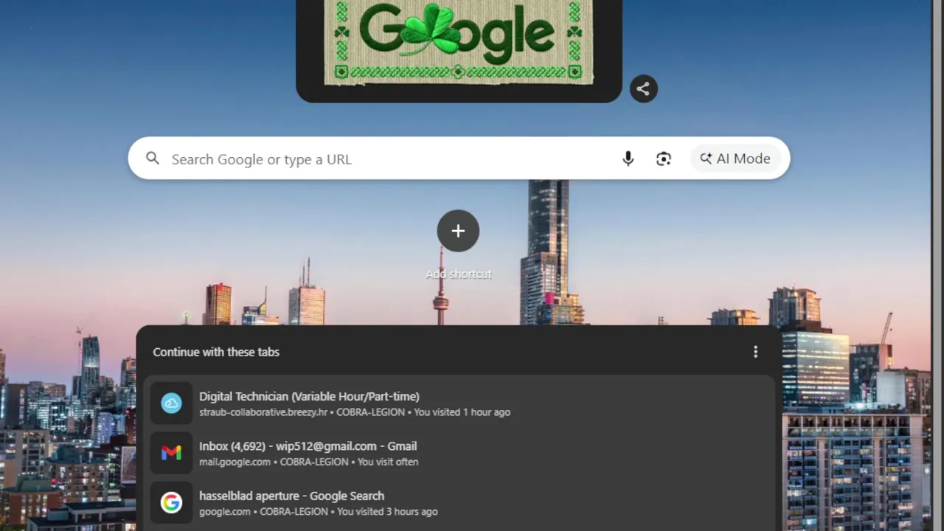Click the magnifier search icon
This screenshot has height=531, width=944.
point(153,159)
